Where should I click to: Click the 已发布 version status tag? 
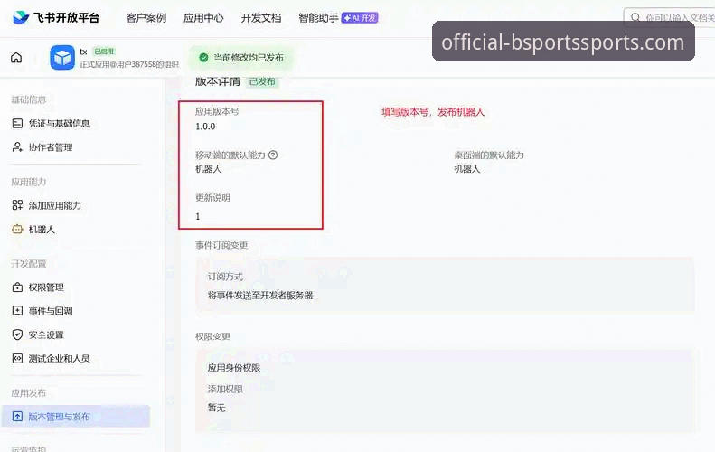pyautogui.click(x=262, y=81)
